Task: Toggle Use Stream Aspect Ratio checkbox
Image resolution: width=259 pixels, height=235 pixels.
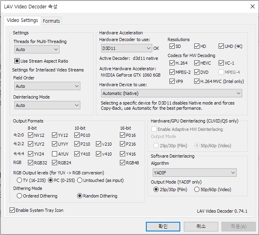Action: (x=17, y=61)
